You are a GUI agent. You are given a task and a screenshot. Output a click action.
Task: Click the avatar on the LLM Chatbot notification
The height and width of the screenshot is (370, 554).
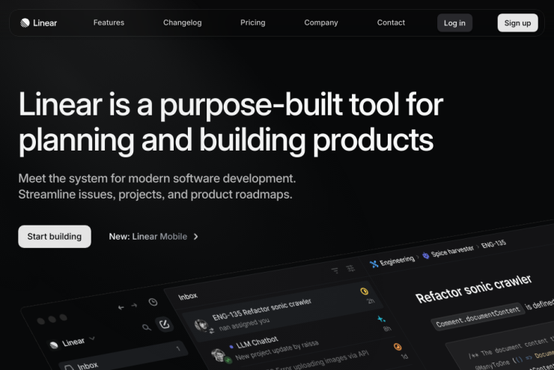(218, 354)
